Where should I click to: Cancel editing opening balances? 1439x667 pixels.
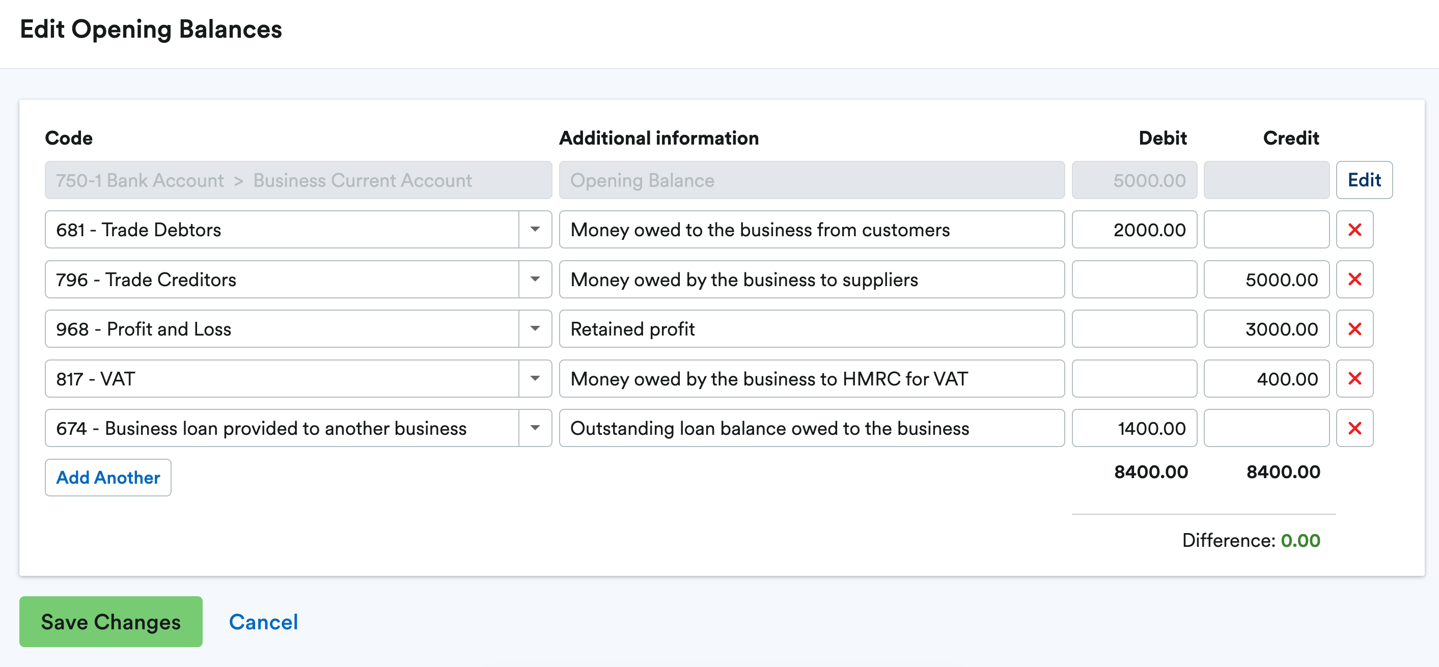pyautogui.click(x=263, y=622)
